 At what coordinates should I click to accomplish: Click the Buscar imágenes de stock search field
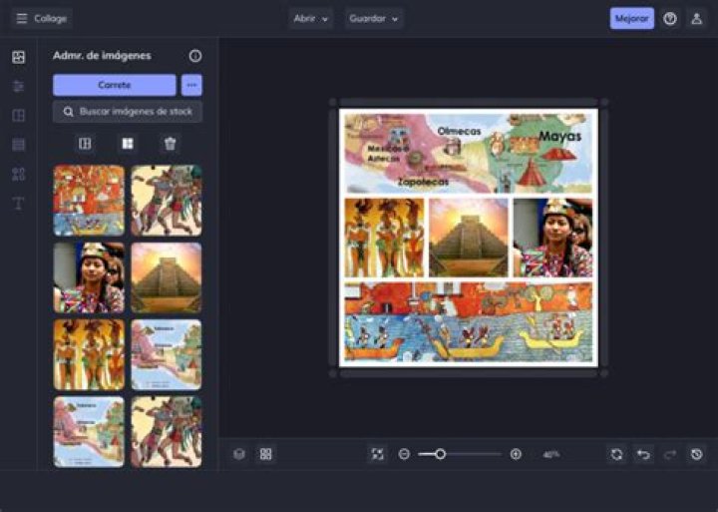(128, 112)
